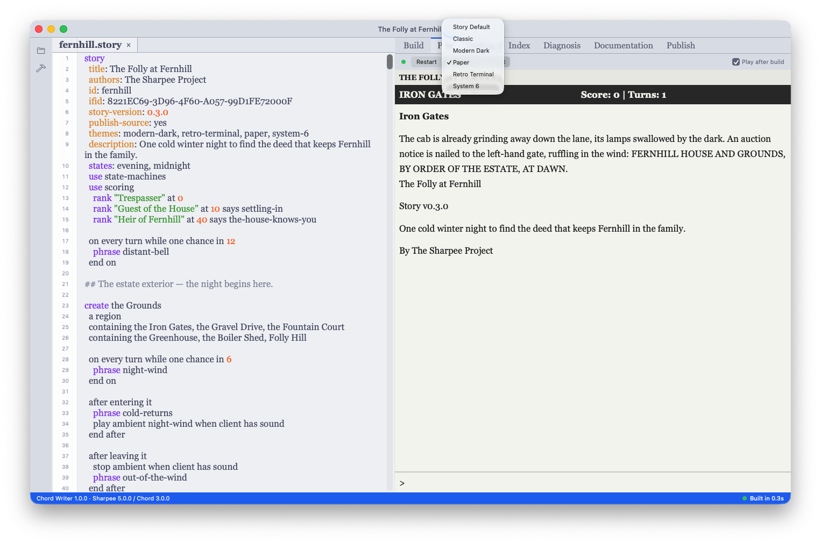Click the ifid line in the editor

(x=191, y=101)
